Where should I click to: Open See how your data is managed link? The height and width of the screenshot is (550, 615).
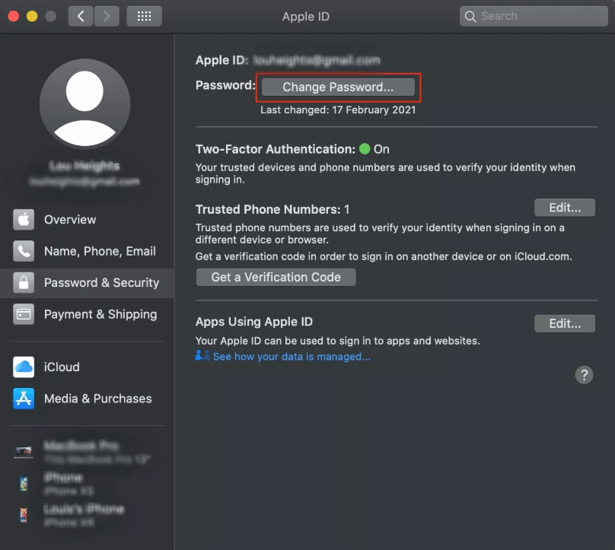click(x=292, y=356)
